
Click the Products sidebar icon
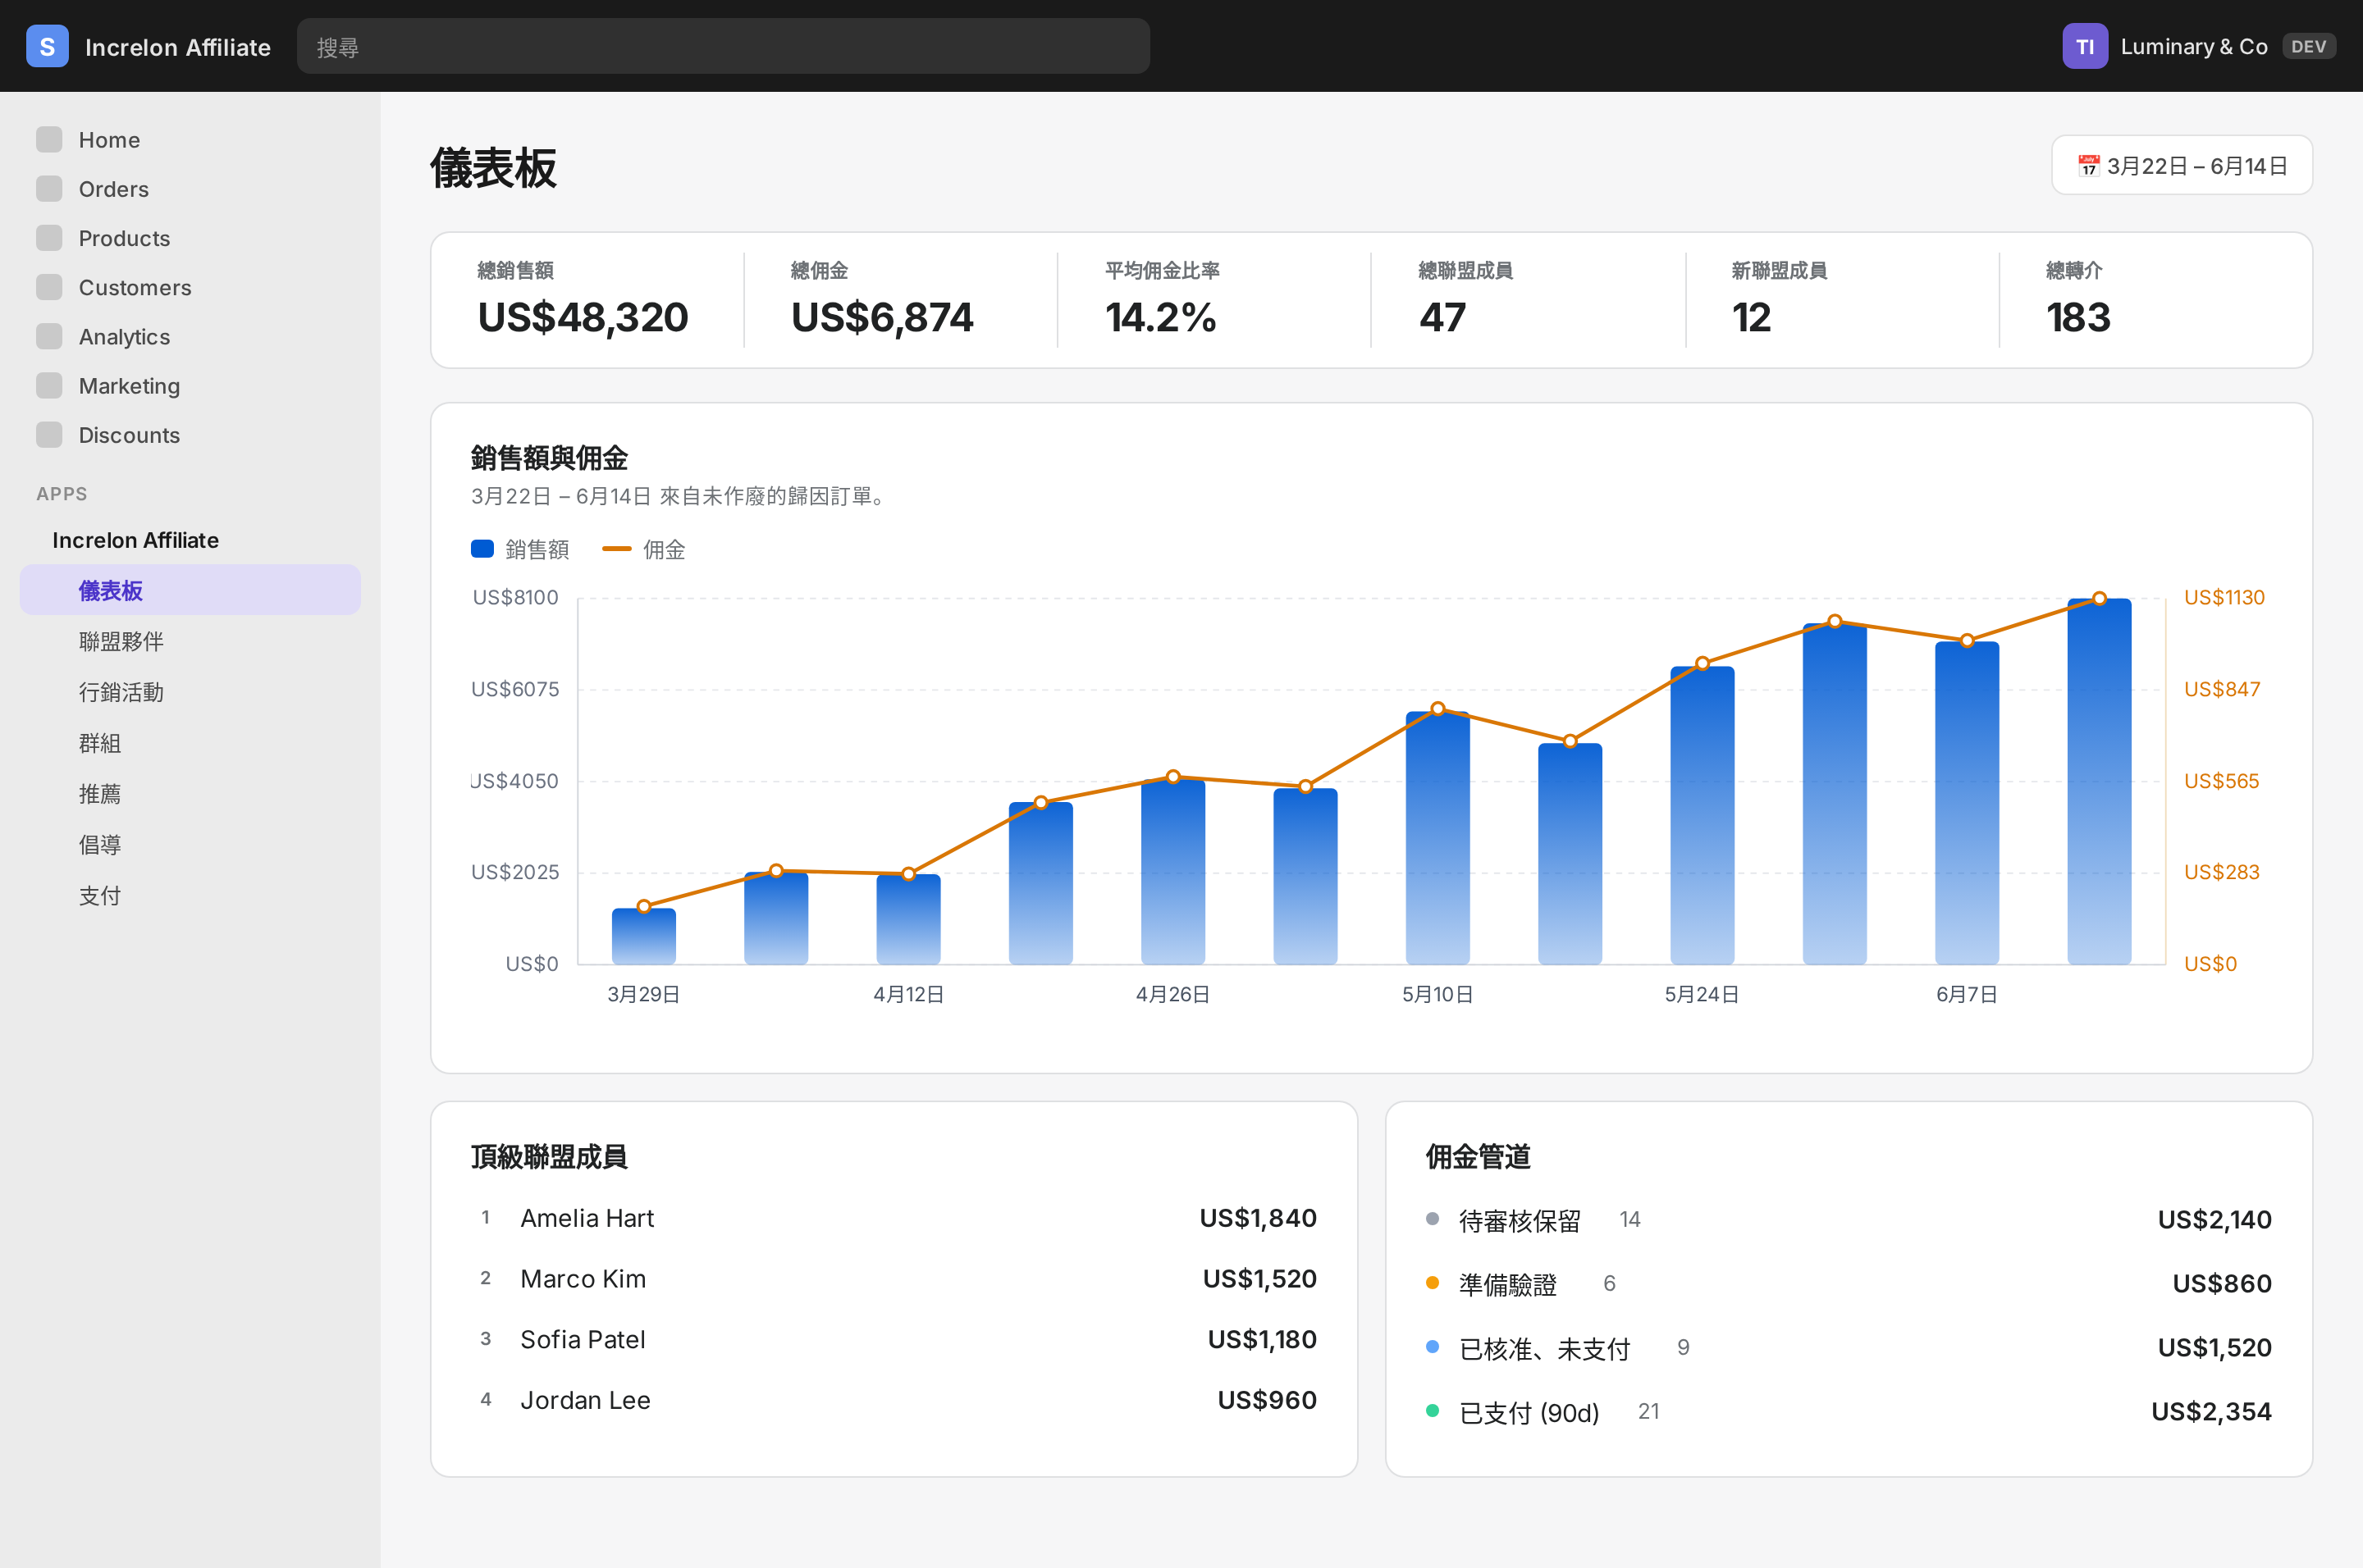(x=49, y=238)
